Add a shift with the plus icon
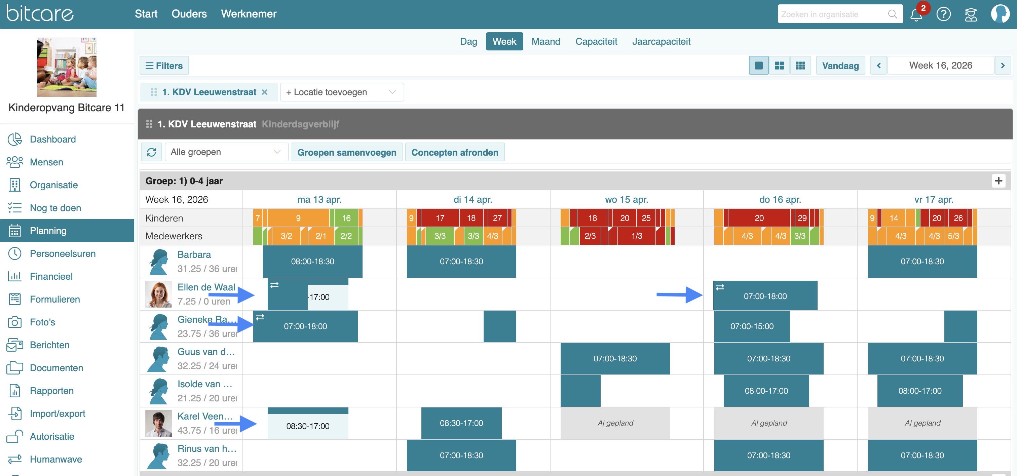1017x476 pixels. [x=999, y=181]
